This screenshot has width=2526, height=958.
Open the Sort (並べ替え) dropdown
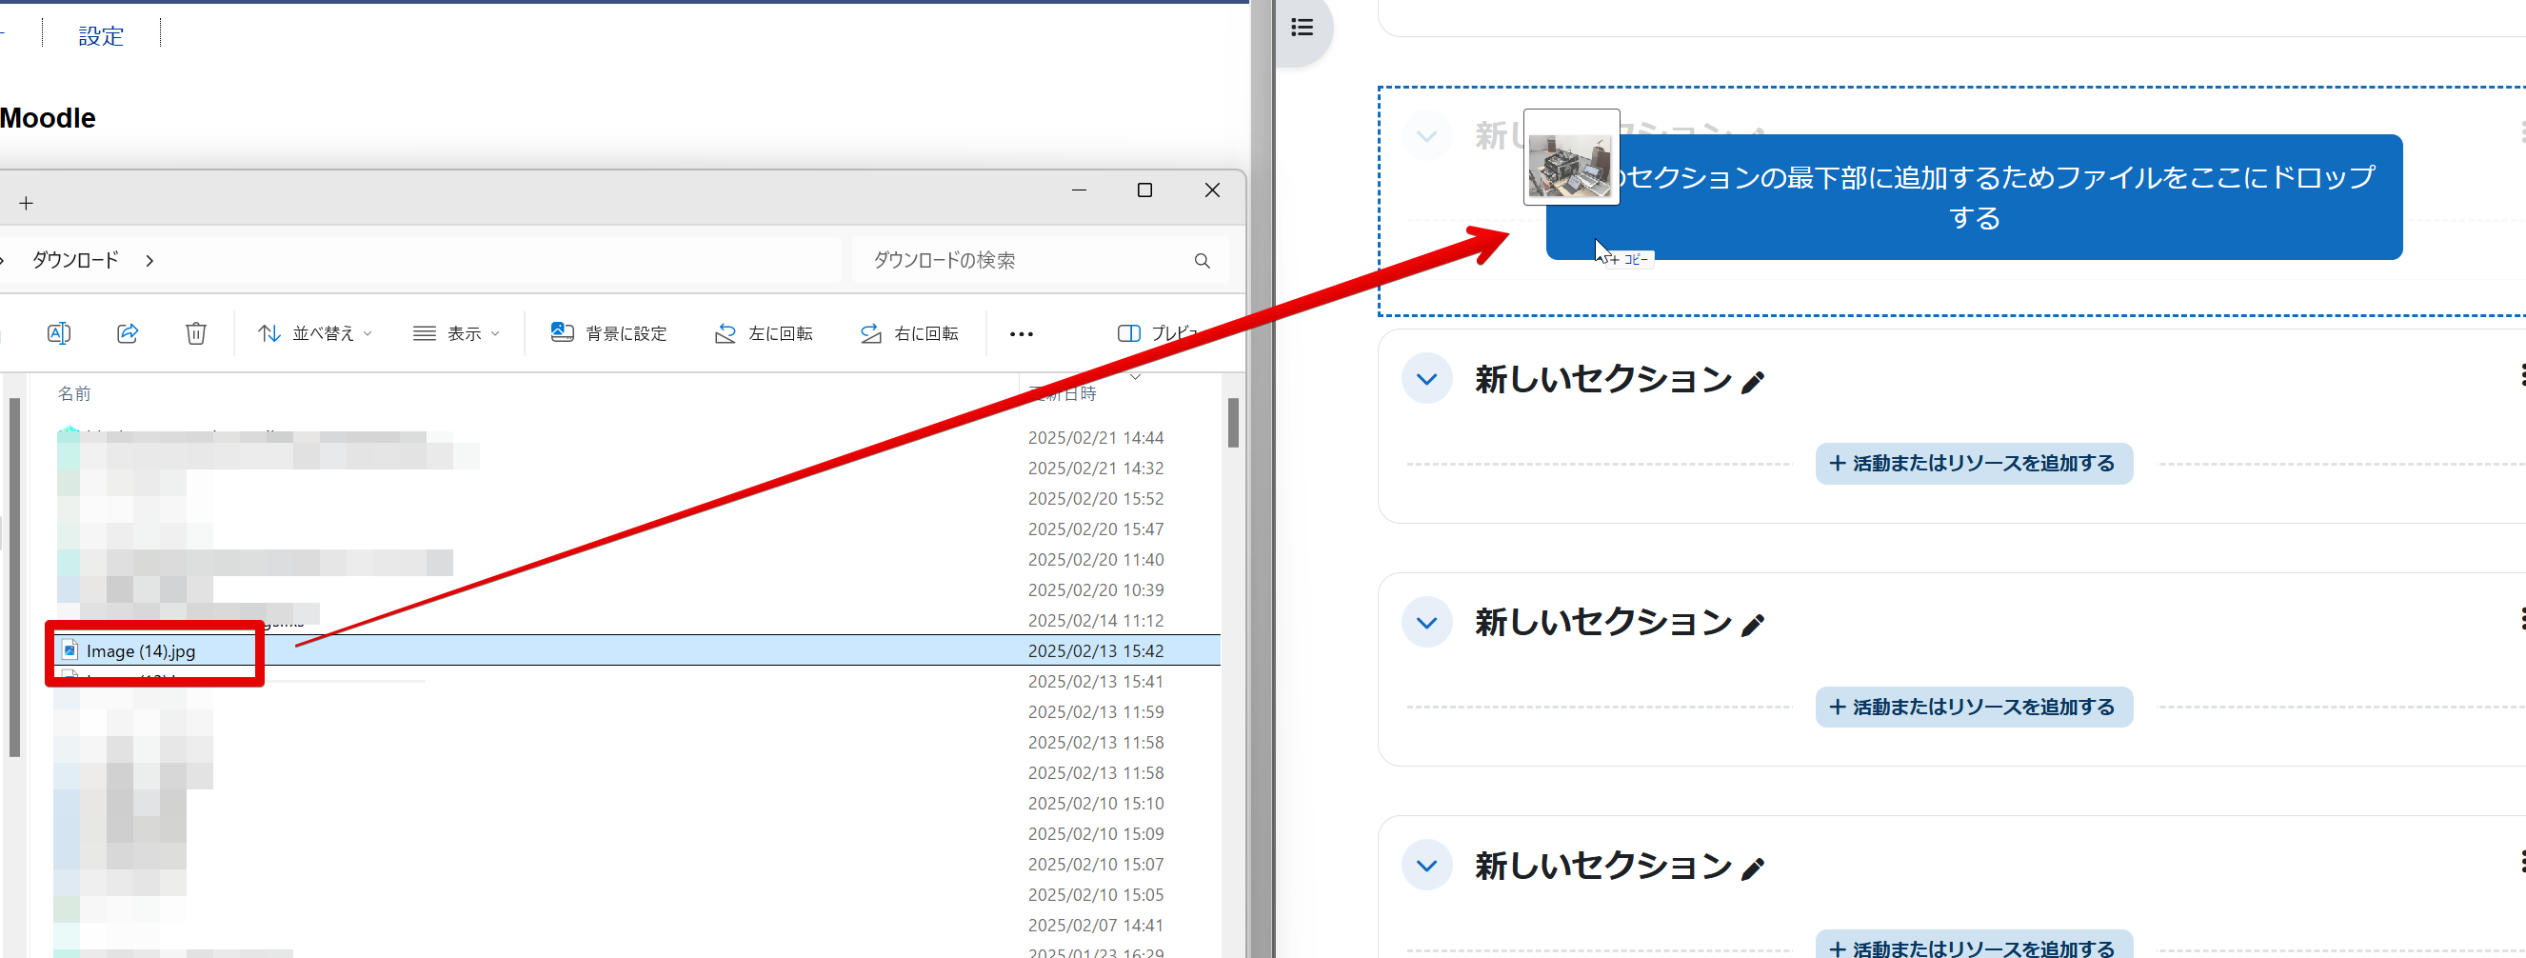tap(315, 333)
